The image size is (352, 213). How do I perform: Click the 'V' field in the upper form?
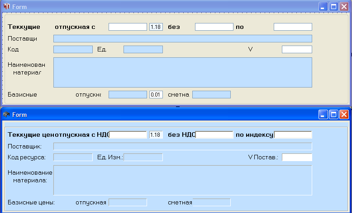coord(297,49)
